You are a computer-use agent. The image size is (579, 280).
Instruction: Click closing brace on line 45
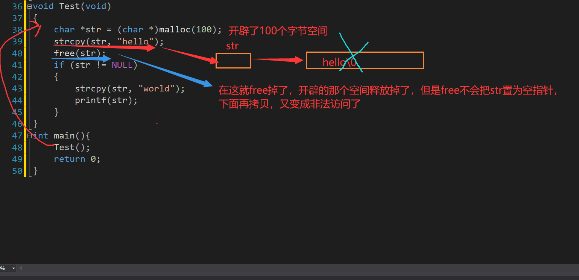(56, 112)
